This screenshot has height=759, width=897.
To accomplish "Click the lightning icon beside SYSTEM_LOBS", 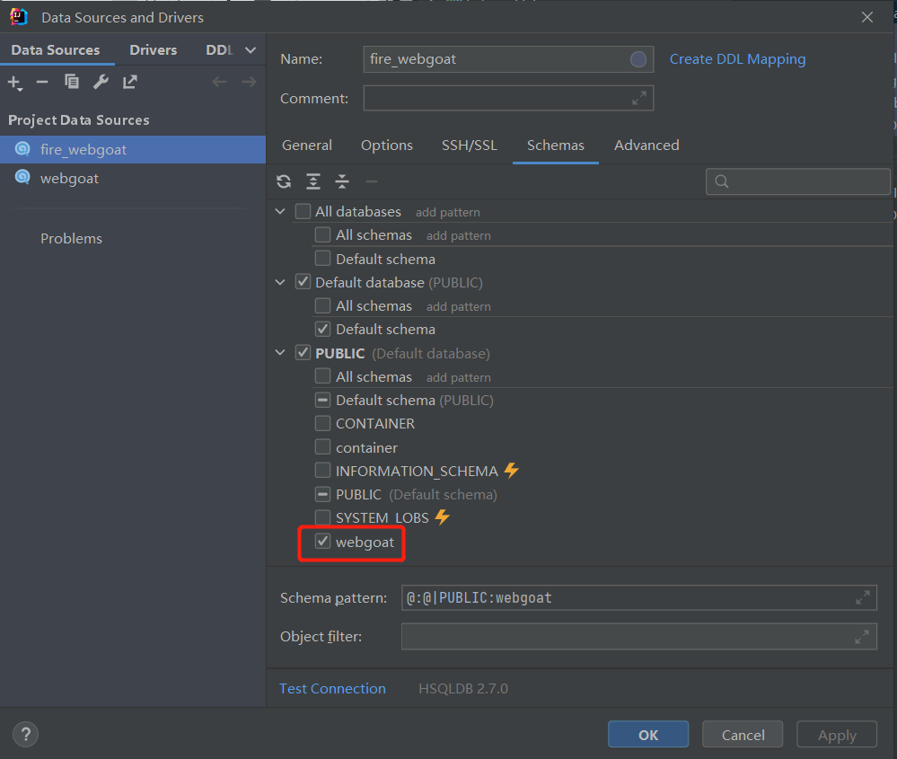I will [x=442, y=517].
